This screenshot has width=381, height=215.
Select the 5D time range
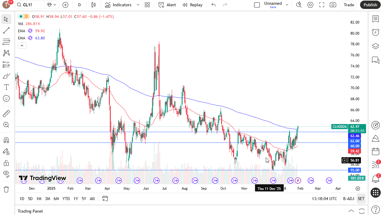pos(30,199)
